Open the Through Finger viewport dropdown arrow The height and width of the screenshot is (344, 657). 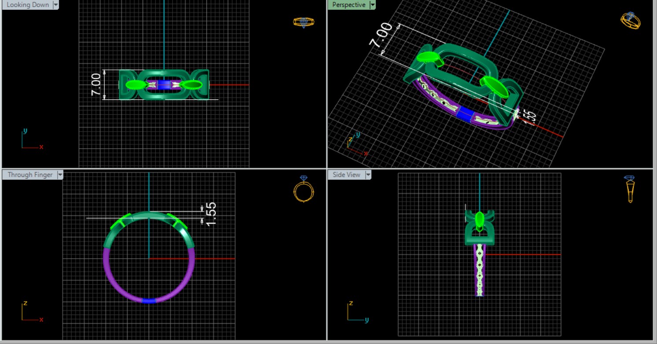[x=60, y=175]
